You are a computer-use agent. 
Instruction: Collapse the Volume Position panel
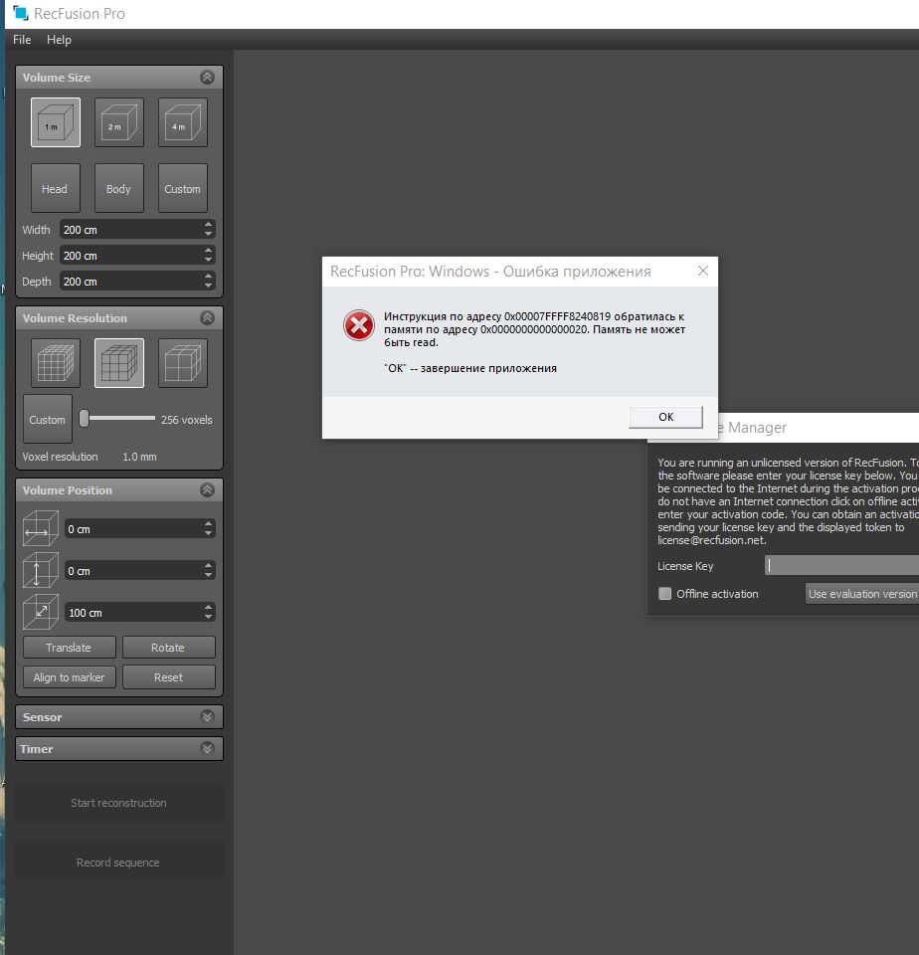tap(207, 490)
